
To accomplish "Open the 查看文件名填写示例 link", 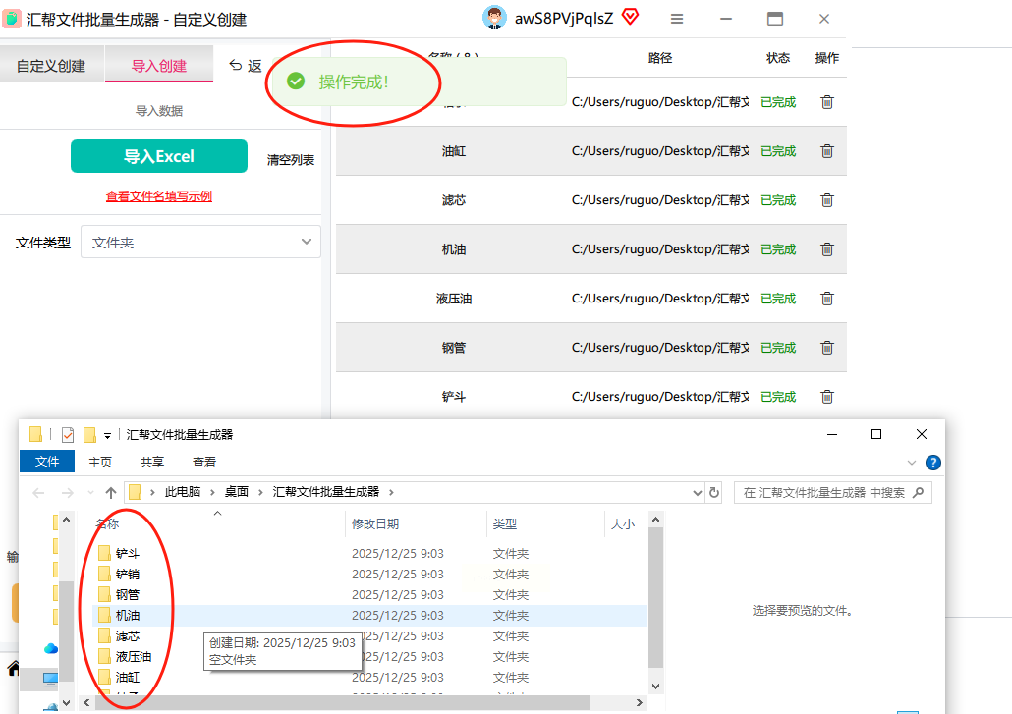I will pos(159,196).
